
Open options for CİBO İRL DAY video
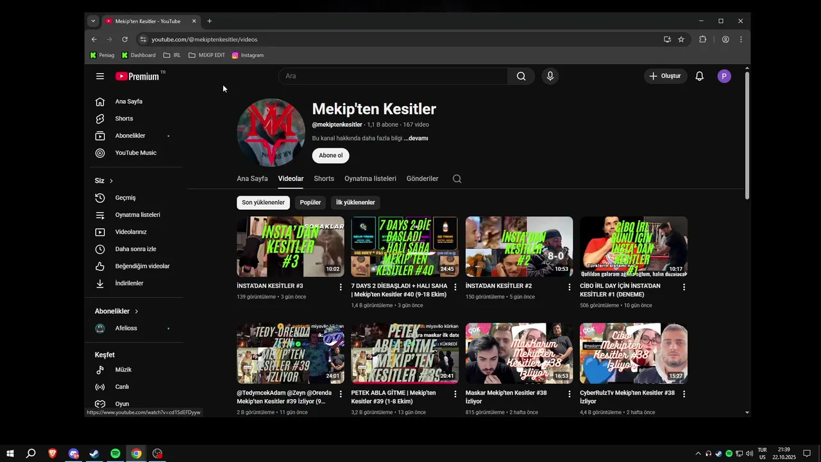(x=684, y=287)
